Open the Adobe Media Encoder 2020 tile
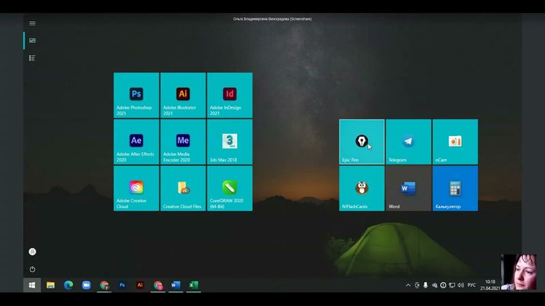This screenshot has height=306, width=545. click(183, 141)
